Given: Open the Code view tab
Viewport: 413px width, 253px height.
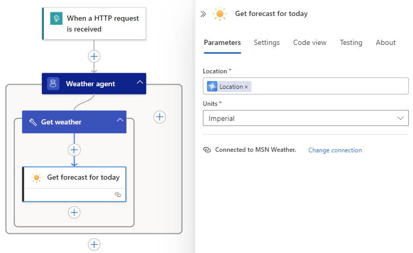Looking at the screenshot, I should pyautogui.click(x=310, y=42).
